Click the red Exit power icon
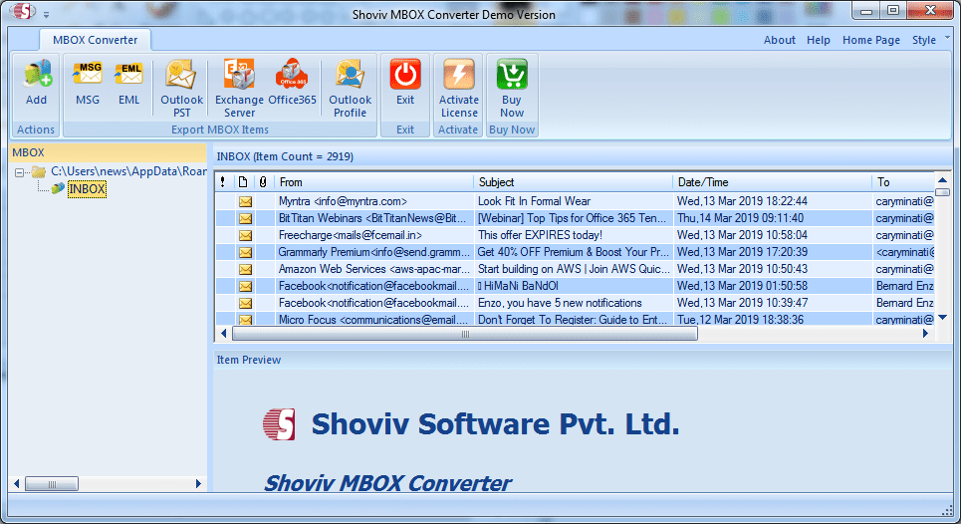Viewport: 961px width, 524px height. point(405,74)
